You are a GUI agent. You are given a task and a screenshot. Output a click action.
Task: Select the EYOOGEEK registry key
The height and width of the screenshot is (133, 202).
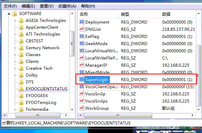[37, 96]
